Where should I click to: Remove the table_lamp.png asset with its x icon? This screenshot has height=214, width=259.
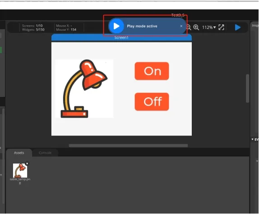click(x=27, y=164)
